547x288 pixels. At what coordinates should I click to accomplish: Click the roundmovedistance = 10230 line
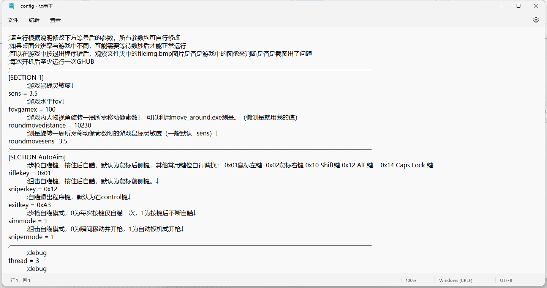pyautogui.click(x=49, y=125)
